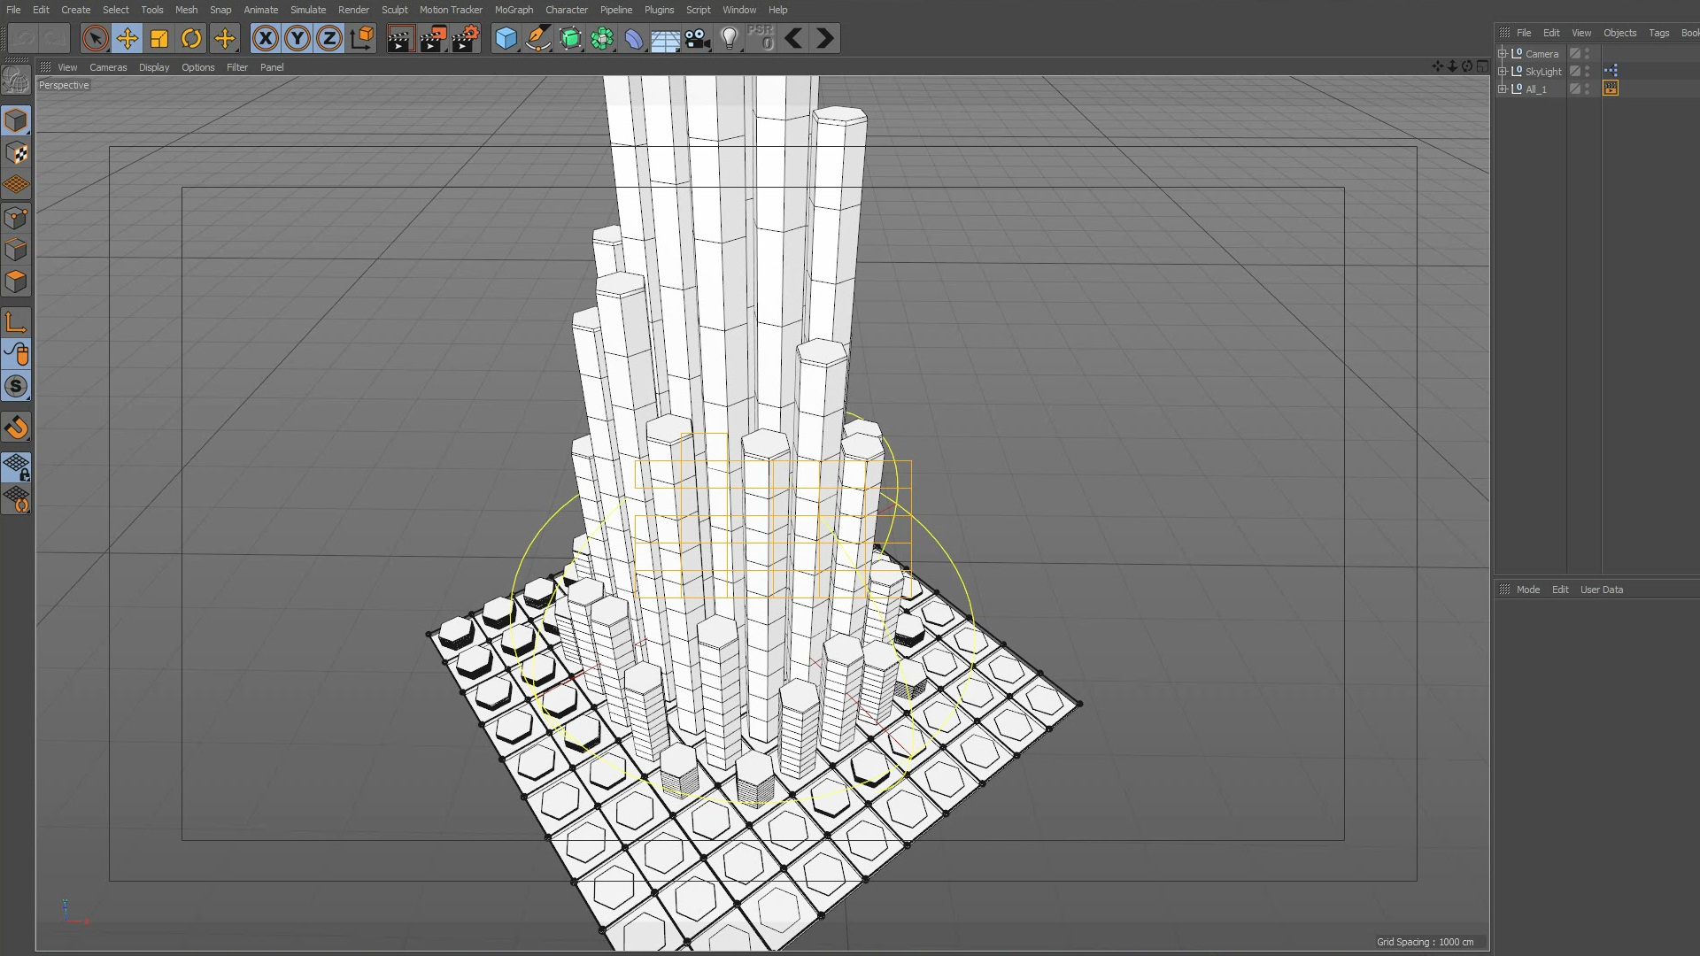The height and width of the screenshot is (956, 1700).
Task: Add a Camera object from toolbar
Action: point(697,38)
